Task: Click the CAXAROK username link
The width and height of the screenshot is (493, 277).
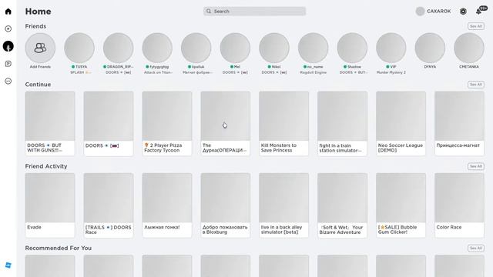Action: [438, 12]
